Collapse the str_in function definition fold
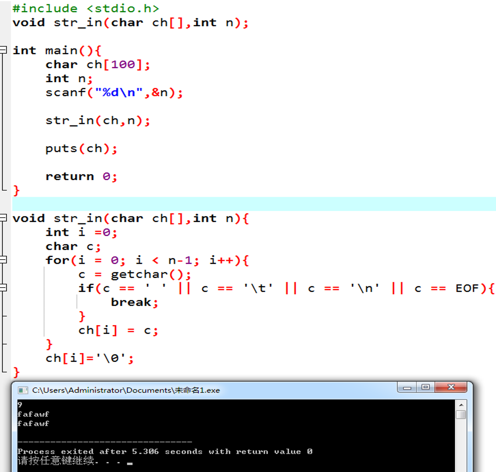Image resolution: width=496 pixels, height=472 pixels. 3,218
